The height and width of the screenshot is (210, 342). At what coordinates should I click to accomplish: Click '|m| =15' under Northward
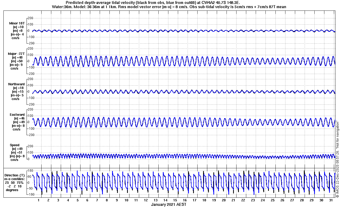[x=18, y=92]
